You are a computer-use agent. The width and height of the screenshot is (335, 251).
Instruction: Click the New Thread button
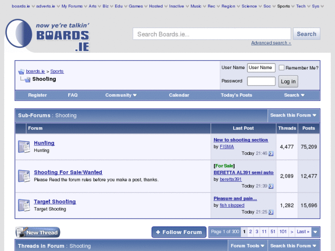point(38,232)
